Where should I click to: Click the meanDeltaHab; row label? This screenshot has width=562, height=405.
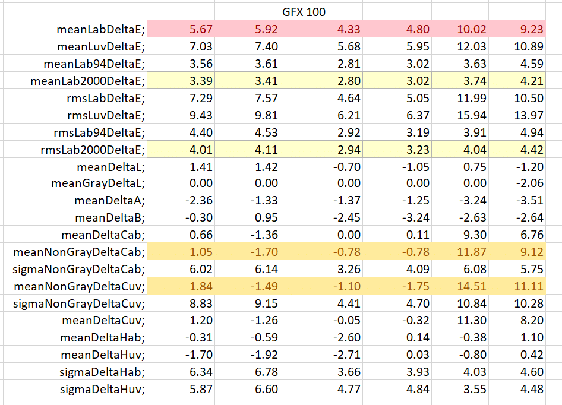pyautogui.click(x=103, y=337)
